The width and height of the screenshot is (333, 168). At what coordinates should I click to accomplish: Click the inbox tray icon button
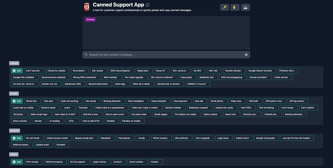pyautogui.click(x=245, y=7)
